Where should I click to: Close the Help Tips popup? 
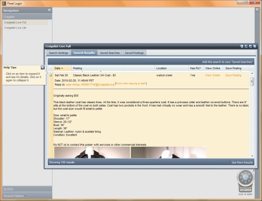click(x=43, y=67)
